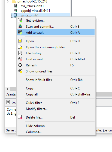Click the Open file icon
The width and height of the screenshot is (112, 152).
20,41
